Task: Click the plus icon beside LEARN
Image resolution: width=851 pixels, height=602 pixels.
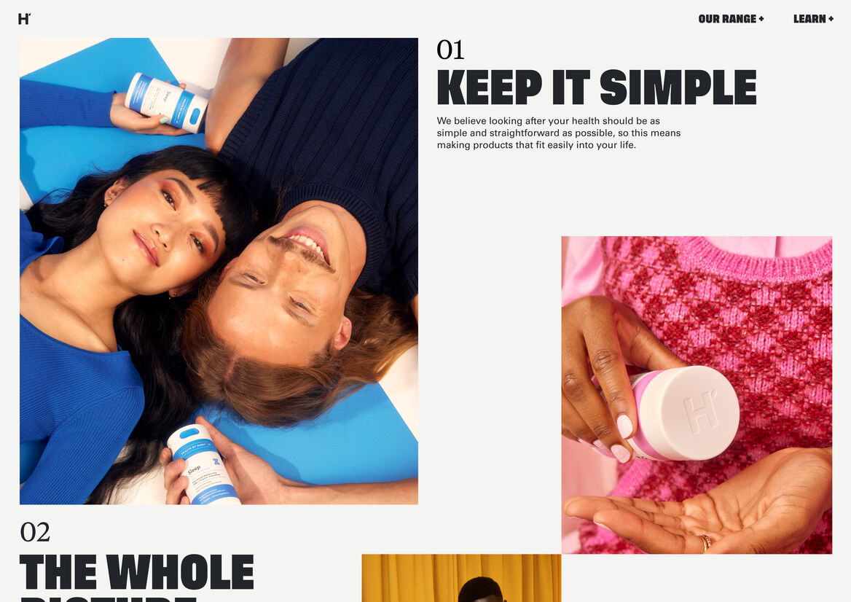Action: 831,19
